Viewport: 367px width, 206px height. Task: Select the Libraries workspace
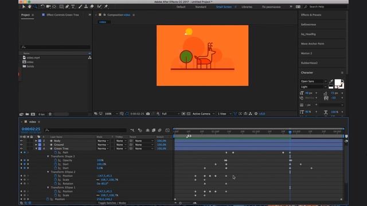tap(247, 7)
